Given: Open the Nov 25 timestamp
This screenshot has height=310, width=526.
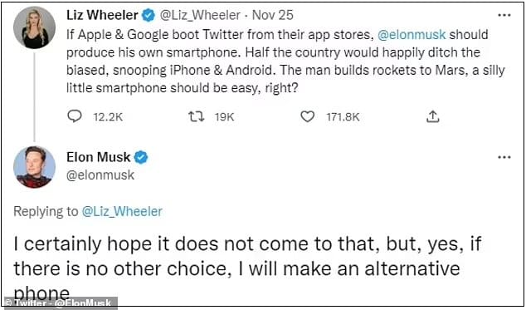Looking at the screenshot, I should click(x=272, y=15).
